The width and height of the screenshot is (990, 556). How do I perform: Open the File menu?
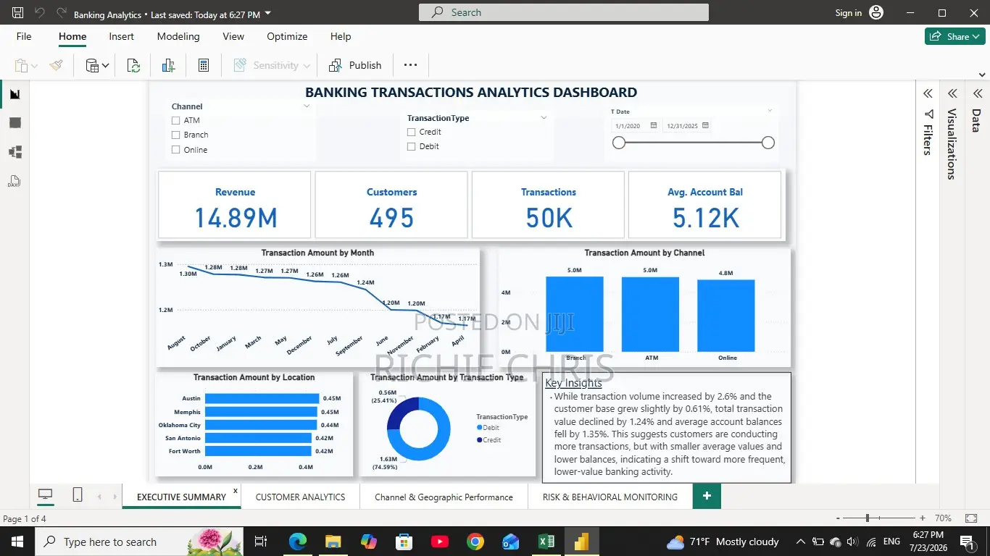pyautogui.click(x=24, y=36)
